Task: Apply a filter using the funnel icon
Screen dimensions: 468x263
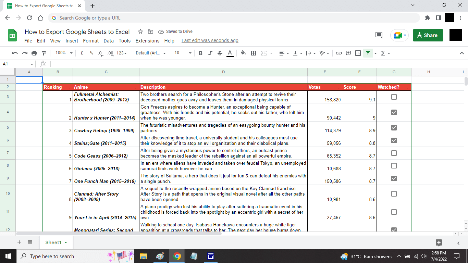Action: [x=368, y=53]
